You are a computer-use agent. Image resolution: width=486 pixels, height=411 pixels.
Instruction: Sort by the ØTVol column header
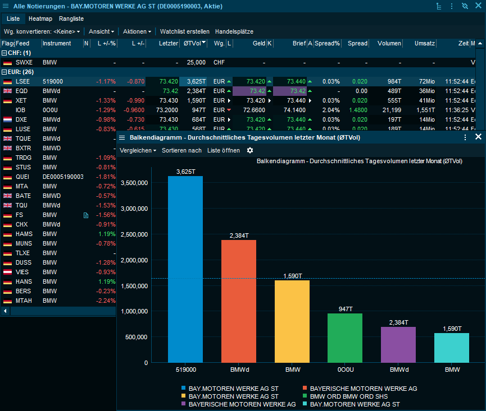(x=194, y=43)
